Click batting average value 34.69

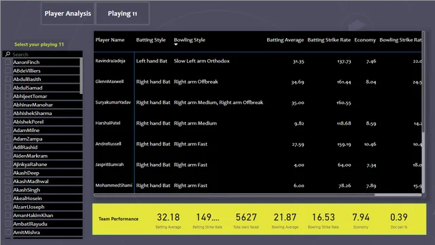click(298, 82)
